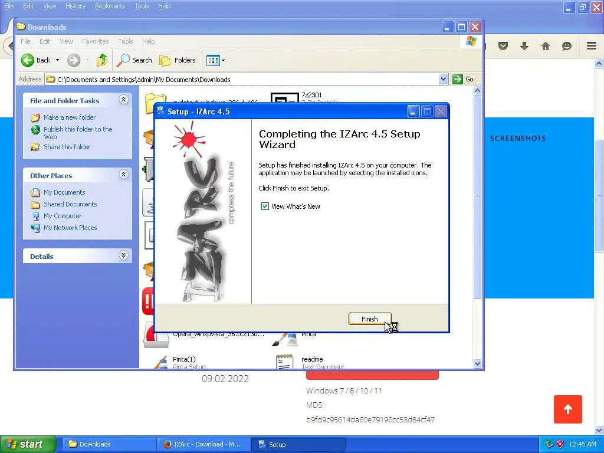Switch to Setup taskbar button
Viewport: 604px width, 453px height.
pos(298,444)
